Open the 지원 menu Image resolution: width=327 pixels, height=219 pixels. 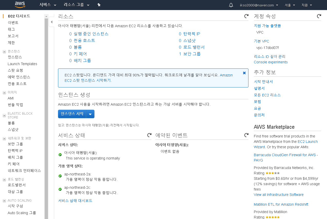tap(306, 5)
